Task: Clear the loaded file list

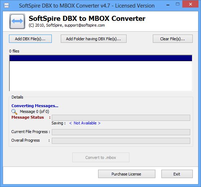Action: [173, 39]
